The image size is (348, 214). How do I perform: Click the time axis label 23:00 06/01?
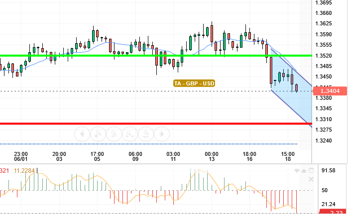[21, 156]
